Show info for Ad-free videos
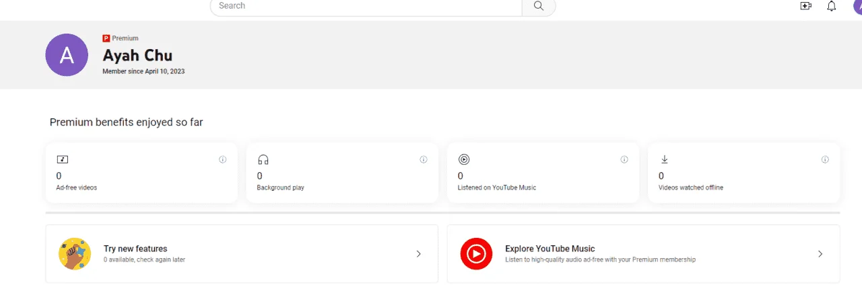Image resolution: width=862 pixels, height=289 pixels. coord(223,160)
